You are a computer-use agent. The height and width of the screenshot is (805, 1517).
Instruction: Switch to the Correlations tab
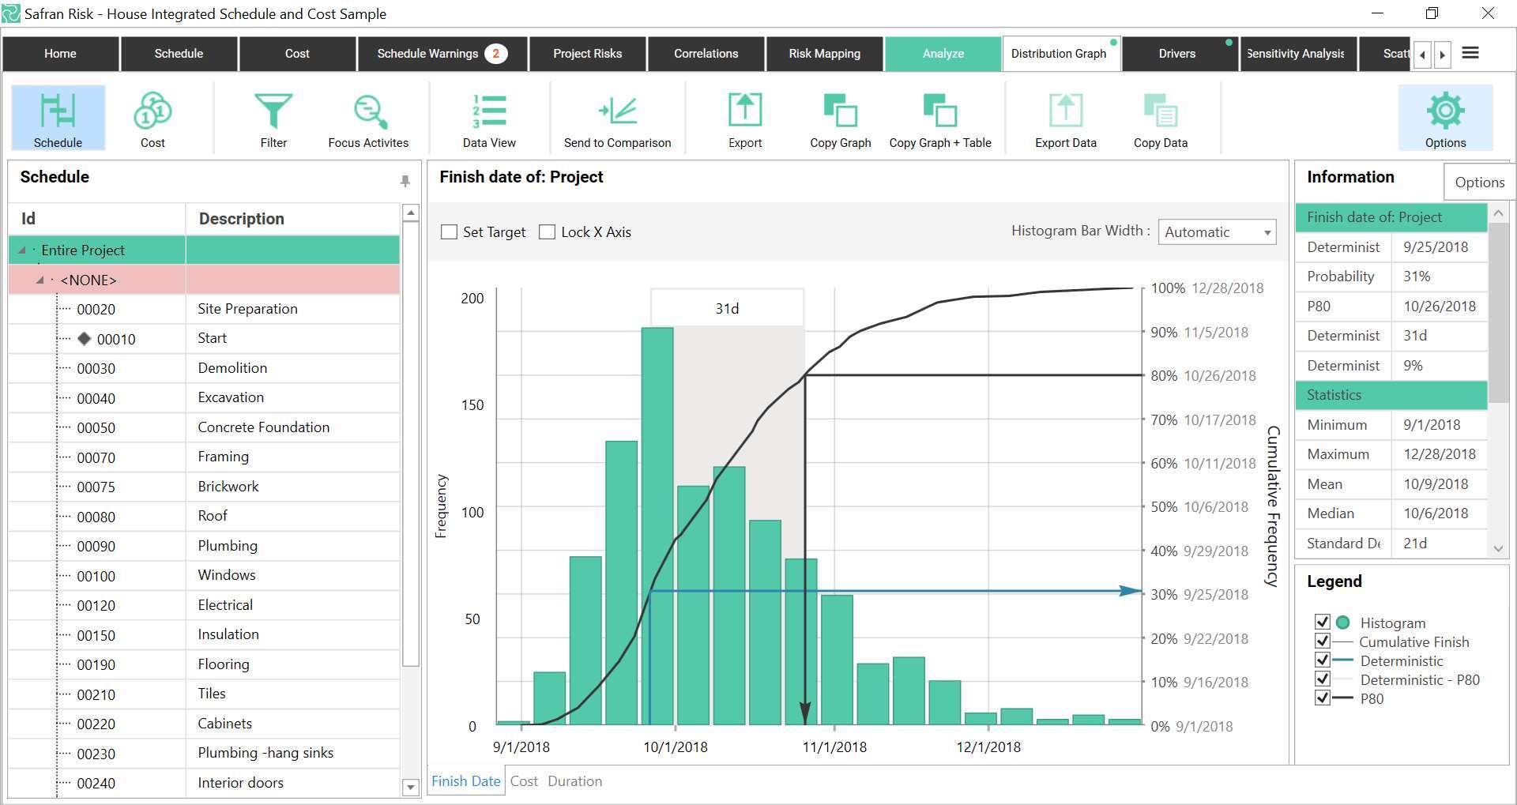point(706,53)
